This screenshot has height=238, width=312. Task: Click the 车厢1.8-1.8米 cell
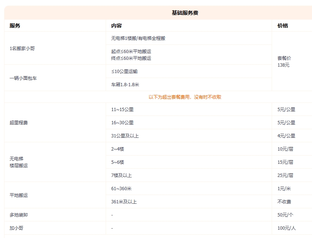(126, 84)
